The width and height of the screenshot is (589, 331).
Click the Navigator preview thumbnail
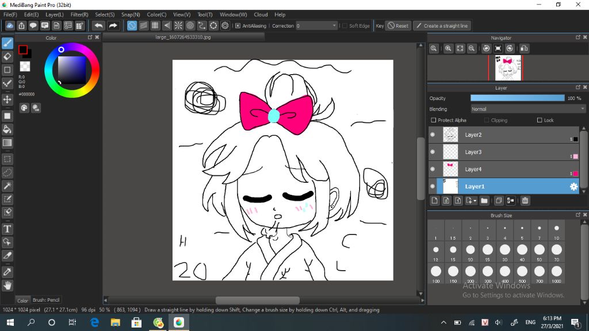[508, 68]
